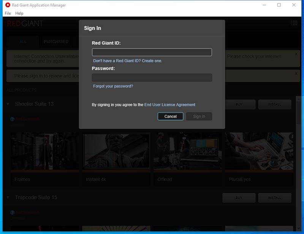Click the scrollbar down arrow
Image resolution: width=304 pixels, height=234 pixels.
click(x=299, y=229)
